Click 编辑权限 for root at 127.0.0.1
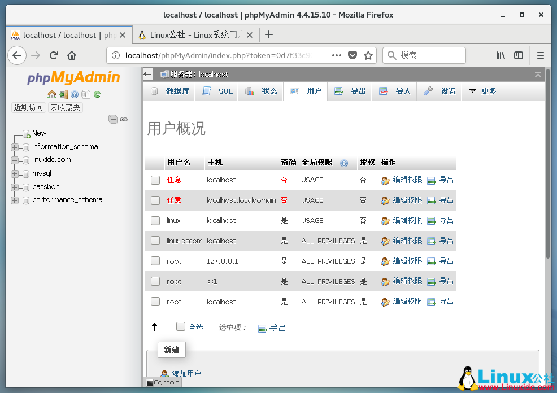Image resolution: width=557 pixels, height=393 pixels. pyautogui.click(x=407, y=261)
